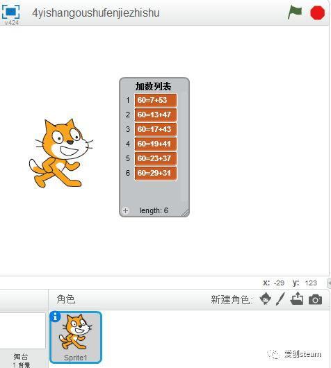This screenshot has width=331, height=368.
Task: Select list item 60=7+53
Action: [x=156, y=100]
